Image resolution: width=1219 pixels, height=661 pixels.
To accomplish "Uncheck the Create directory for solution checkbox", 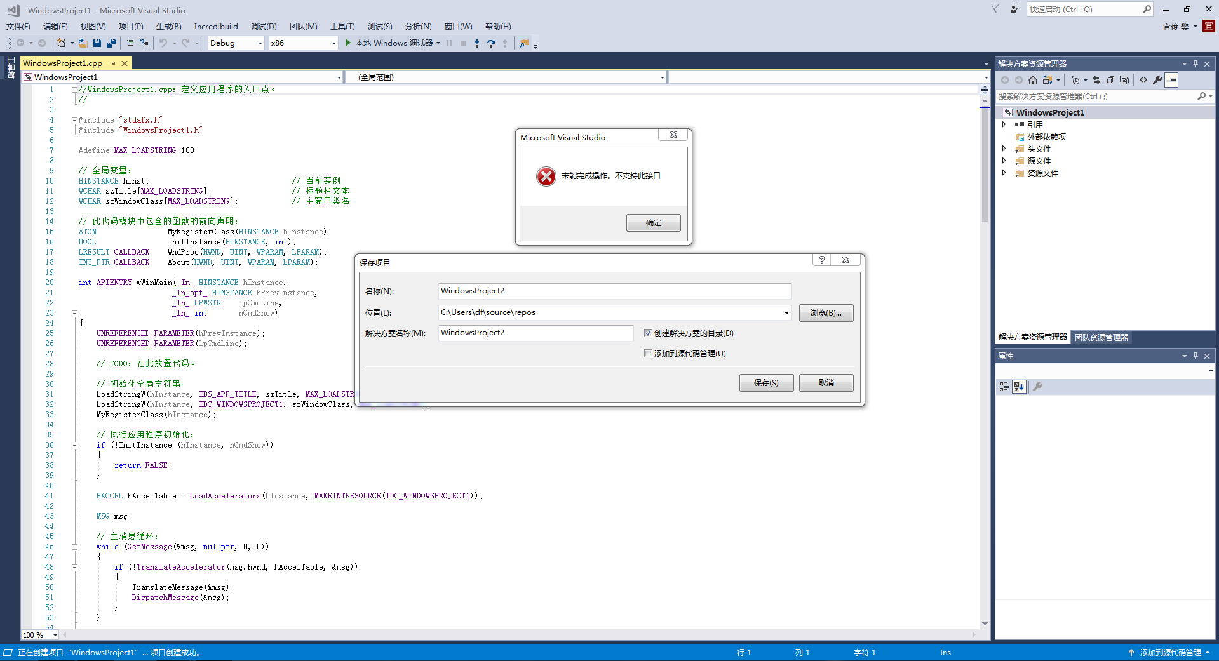I will point(648,333).
